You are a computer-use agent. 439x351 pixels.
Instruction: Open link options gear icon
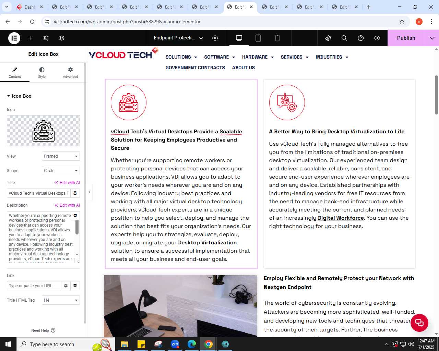66,286
